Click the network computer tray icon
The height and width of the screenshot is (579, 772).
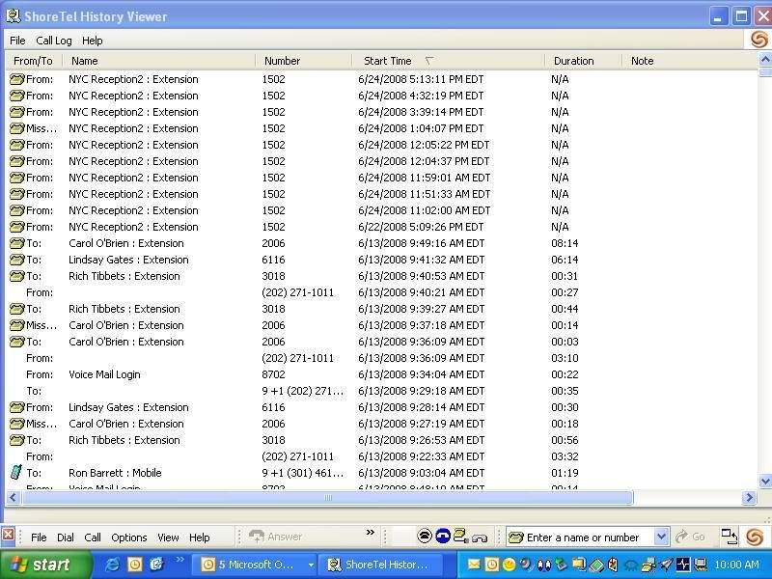tap(701, 565)
